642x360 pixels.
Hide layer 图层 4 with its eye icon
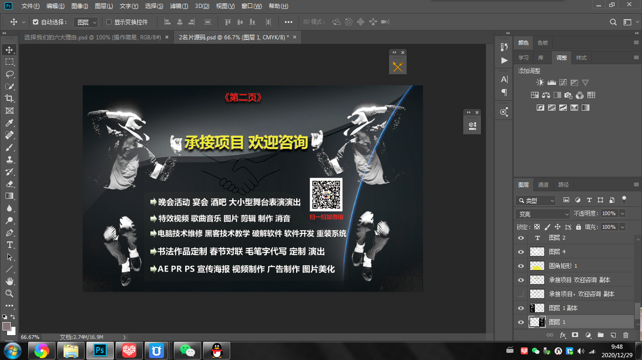(x=521, y=252)
